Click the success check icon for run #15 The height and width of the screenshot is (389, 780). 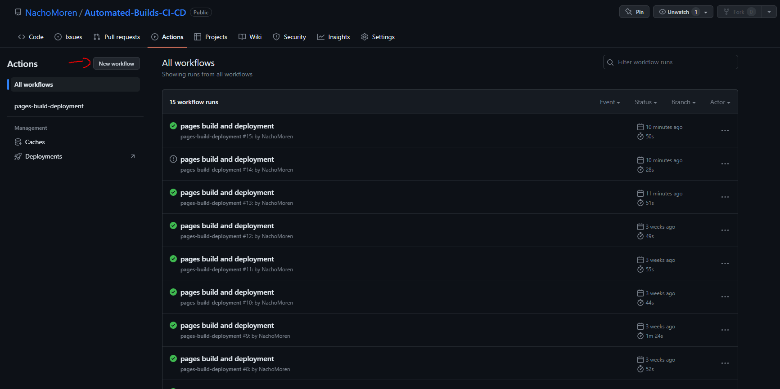173,126
